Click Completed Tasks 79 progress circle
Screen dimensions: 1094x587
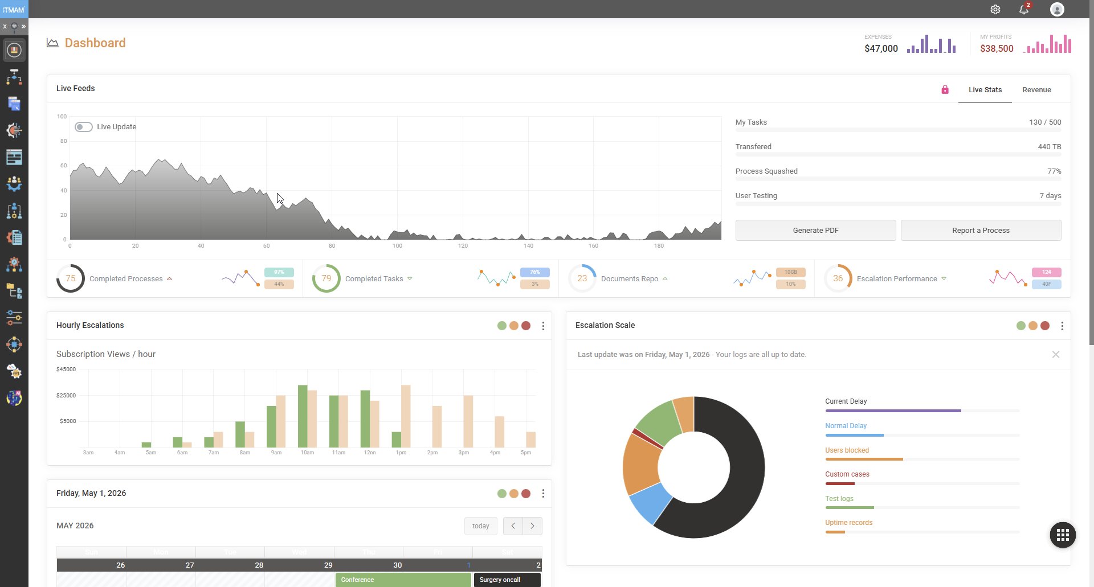click(x=326, y=278)
